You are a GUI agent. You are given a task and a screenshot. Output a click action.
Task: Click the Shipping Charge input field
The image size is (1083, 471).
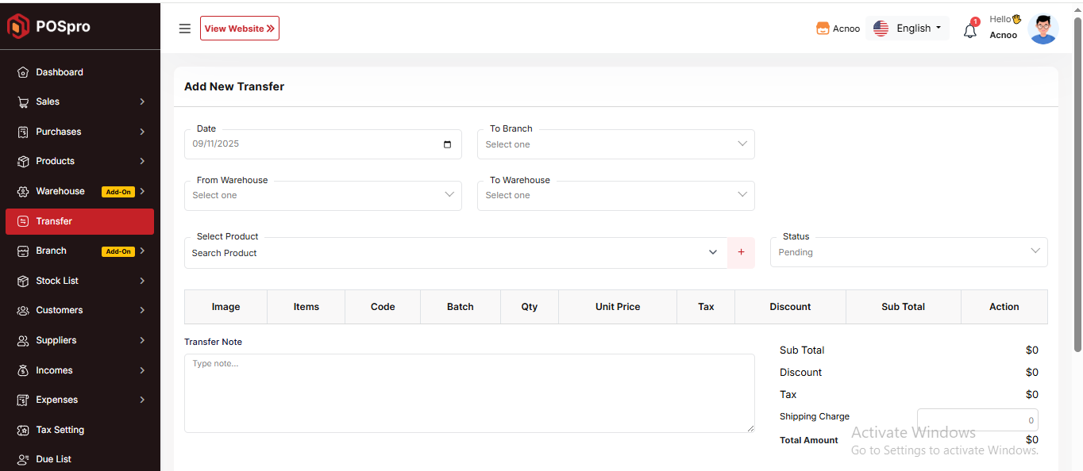point(977,420)
